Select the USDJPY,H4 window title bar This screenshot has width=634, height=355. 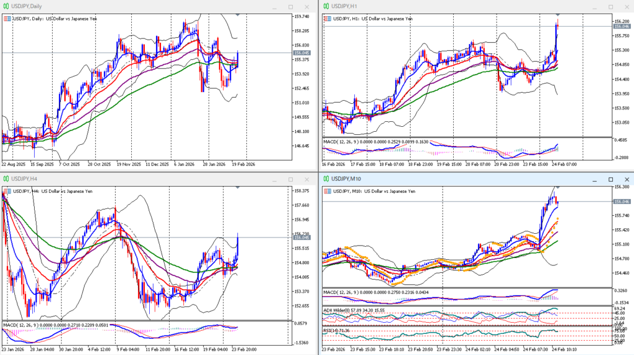point(124,179)
